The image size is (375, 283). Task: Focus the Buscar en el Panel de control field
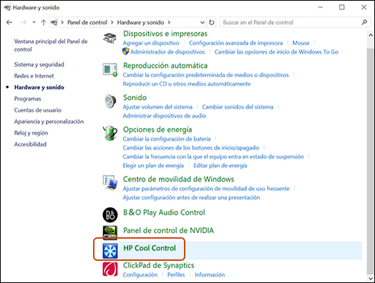(x=294, y=22)
